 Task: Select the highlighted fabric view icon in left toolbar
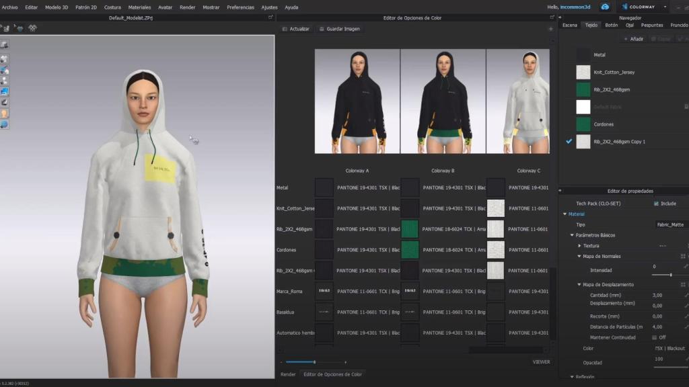[x=5, y=91]
